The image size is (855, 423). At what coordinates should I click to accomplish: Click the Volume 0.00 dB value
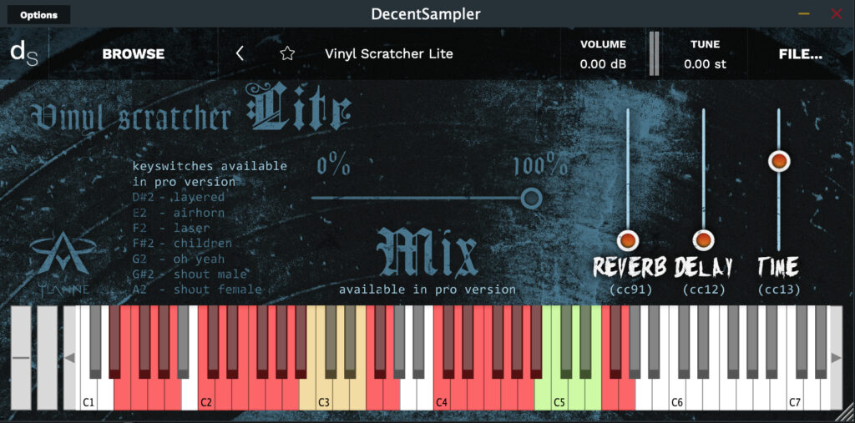coord(603,63)
